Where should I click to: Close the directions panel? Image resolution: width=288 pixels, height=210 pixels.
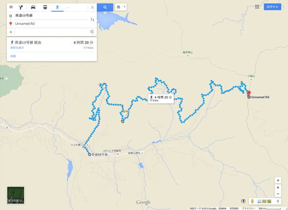(93, 7)
